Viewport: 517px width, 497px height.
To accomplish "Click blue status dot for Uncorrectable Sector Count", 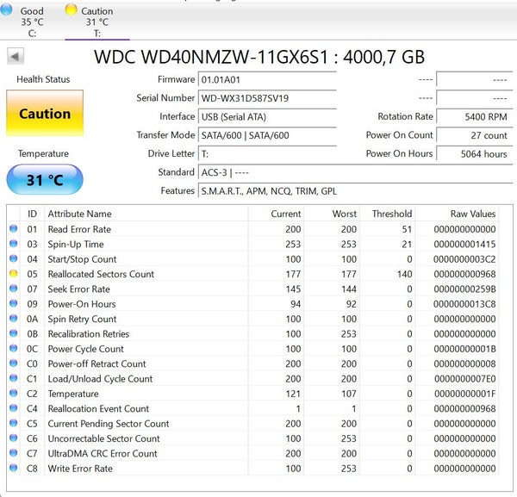I will tap(14, 438).
